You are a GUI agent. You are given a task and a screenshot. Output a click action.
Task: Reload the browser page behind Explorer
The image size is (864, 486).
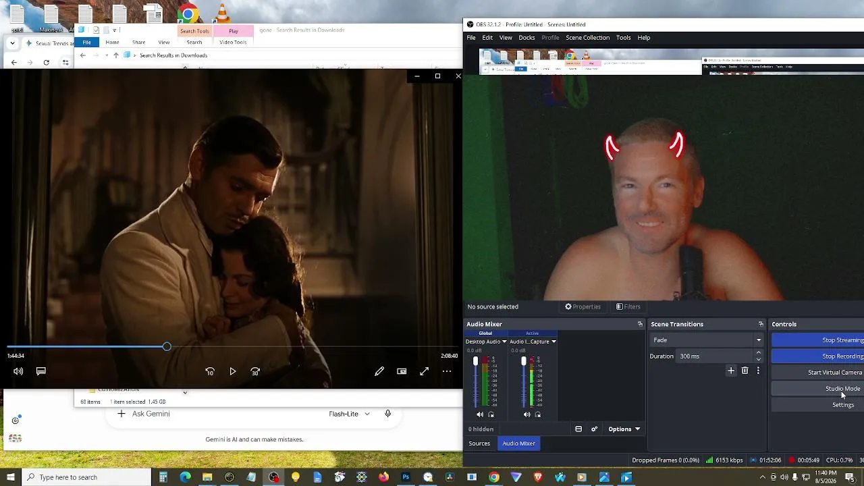(46, 63)
